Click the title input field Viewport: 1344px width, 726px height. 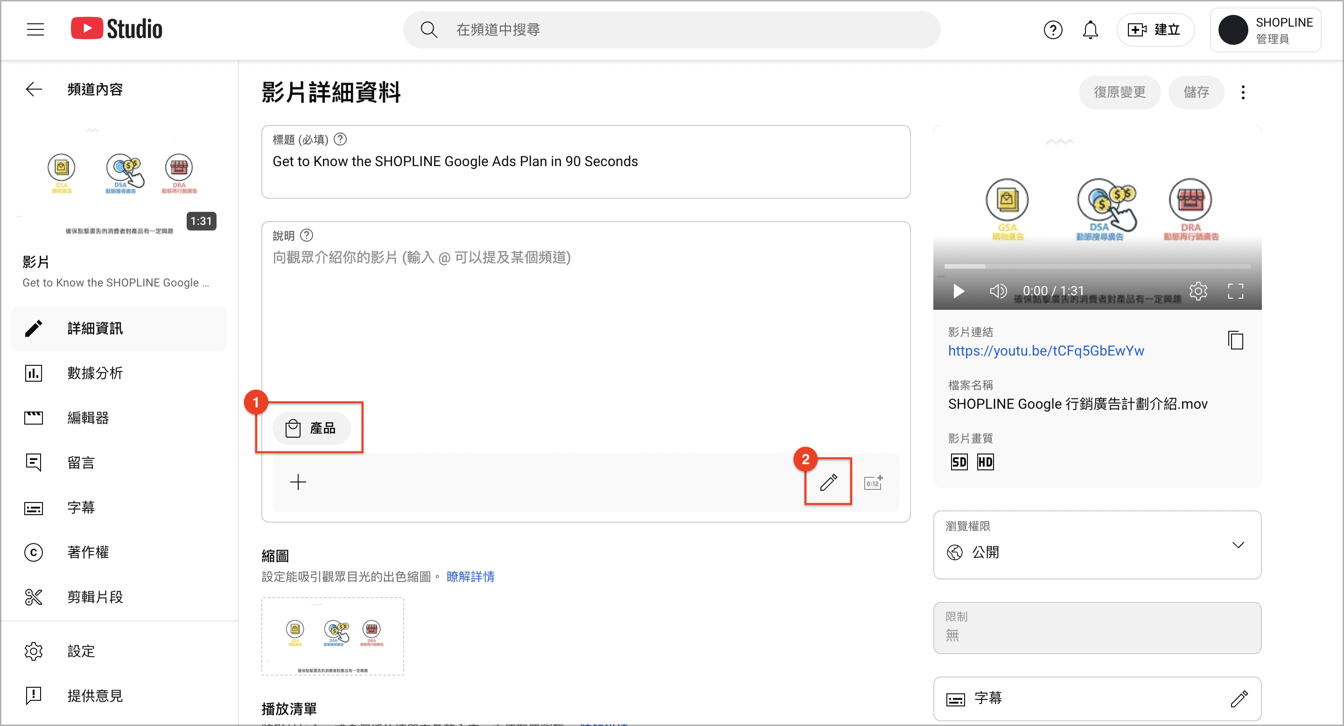coord(585,162)
